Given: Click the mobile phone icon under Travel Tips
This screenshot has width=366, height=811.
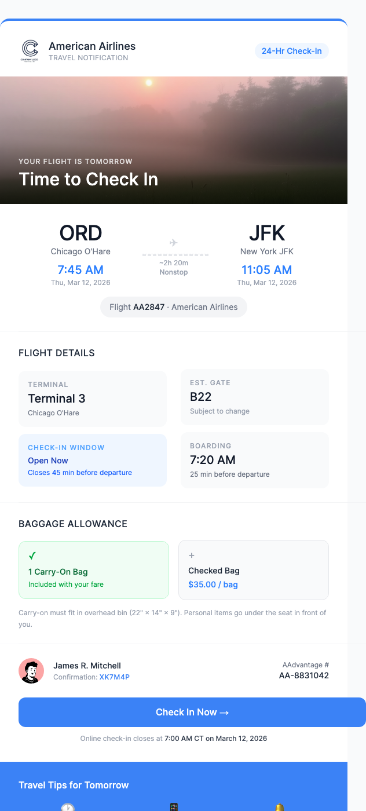Looking at the screenshot, I should 173,806.
